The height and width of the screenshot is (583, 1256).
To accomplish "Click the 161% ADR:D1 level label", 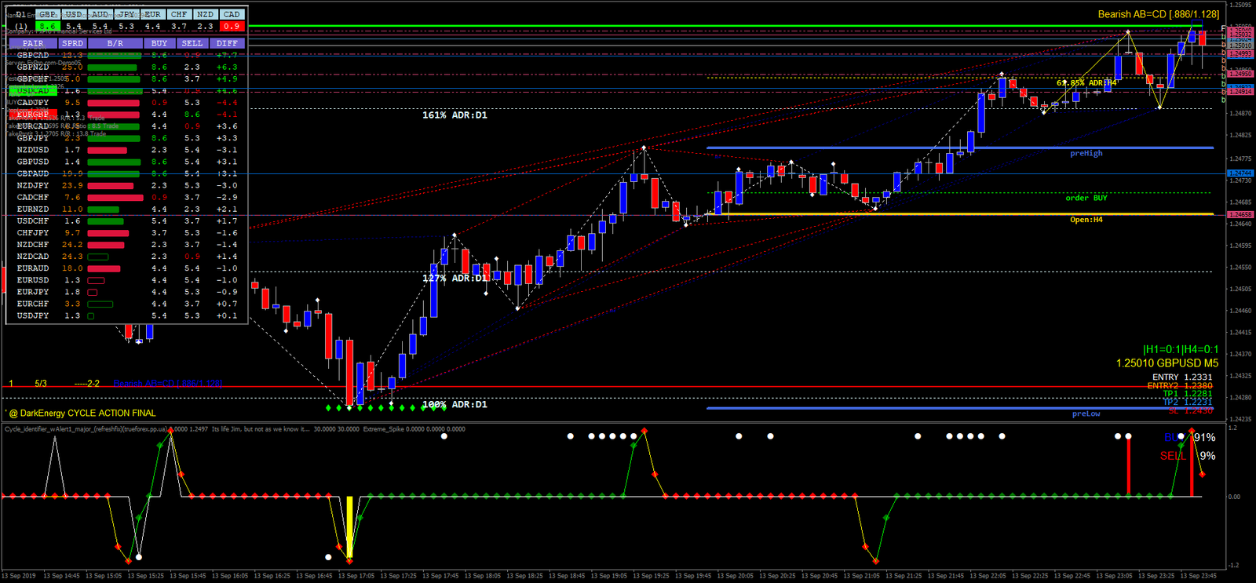I will [455, 115].
